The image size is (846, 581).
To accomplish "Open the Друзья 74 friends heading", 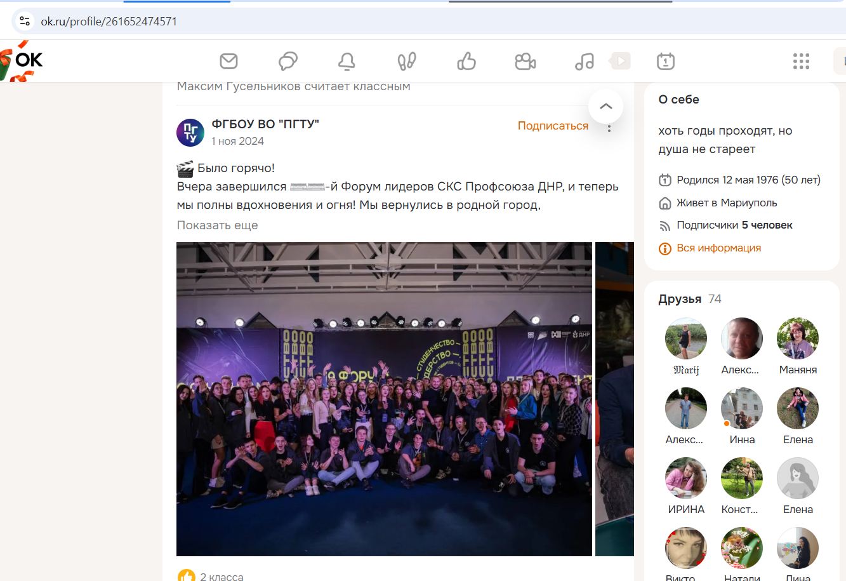I will (690, 298).
